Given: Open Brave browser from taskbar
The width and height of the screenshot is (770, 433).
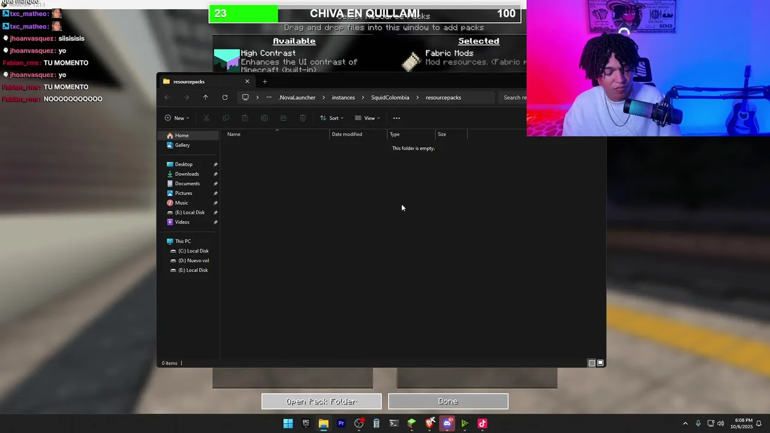Looking at the screenshot, I should click(x=430, y=423).
